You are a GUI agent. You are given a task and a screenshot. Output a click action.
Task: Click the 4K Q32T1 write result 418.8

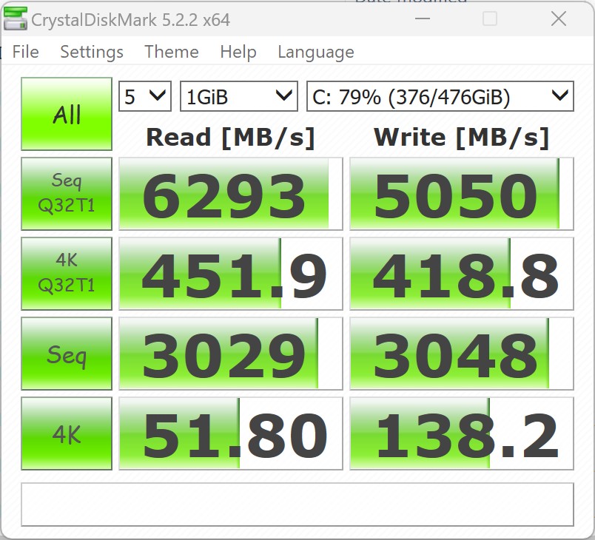pyautogui.click(x=462, y=274)
